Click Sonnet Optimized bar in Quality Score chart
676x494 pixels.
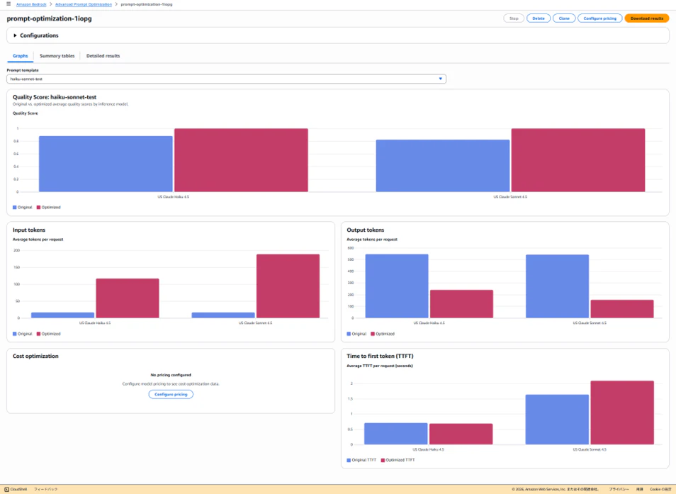(578, 160)
